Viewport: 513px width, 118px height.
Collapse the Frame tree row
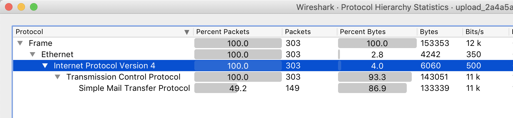click(x=20, y=43)
